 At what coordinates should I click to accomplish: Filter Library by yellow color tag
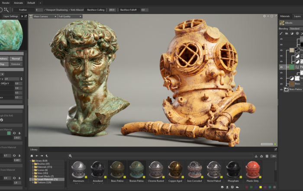click(x=261, y=187)
